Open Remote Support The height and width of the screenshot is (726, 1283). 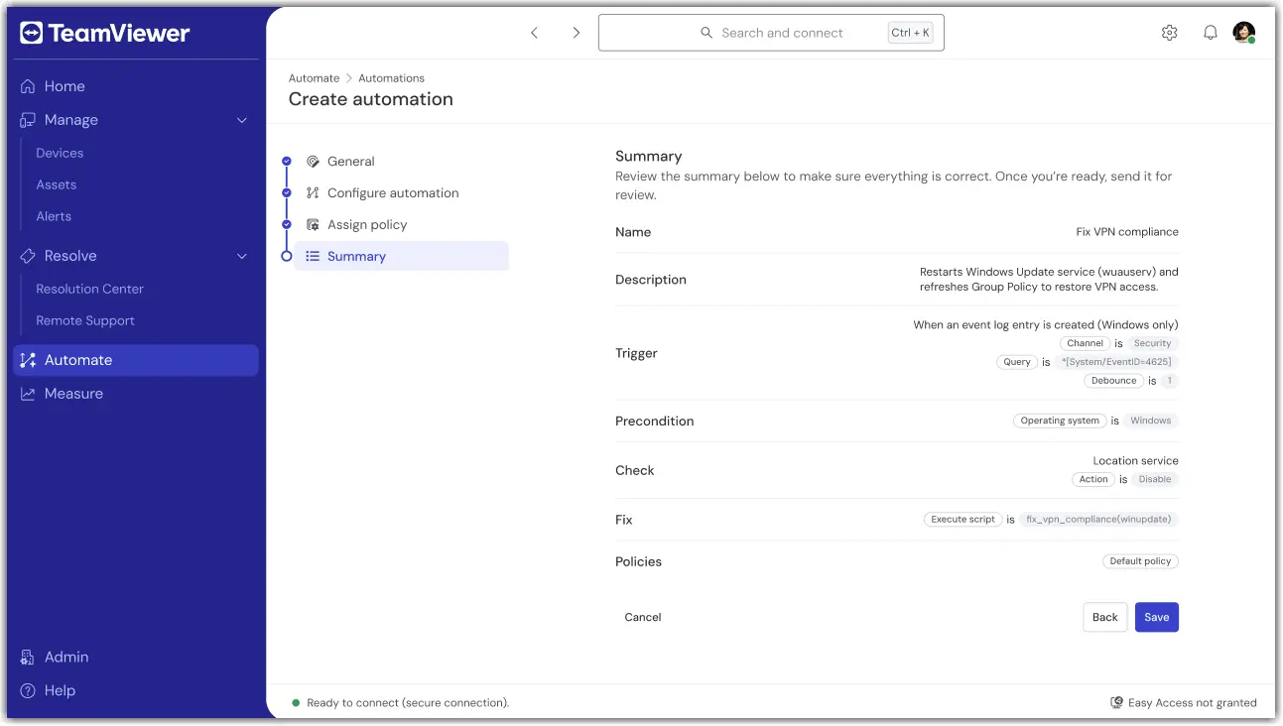(85, 320)
